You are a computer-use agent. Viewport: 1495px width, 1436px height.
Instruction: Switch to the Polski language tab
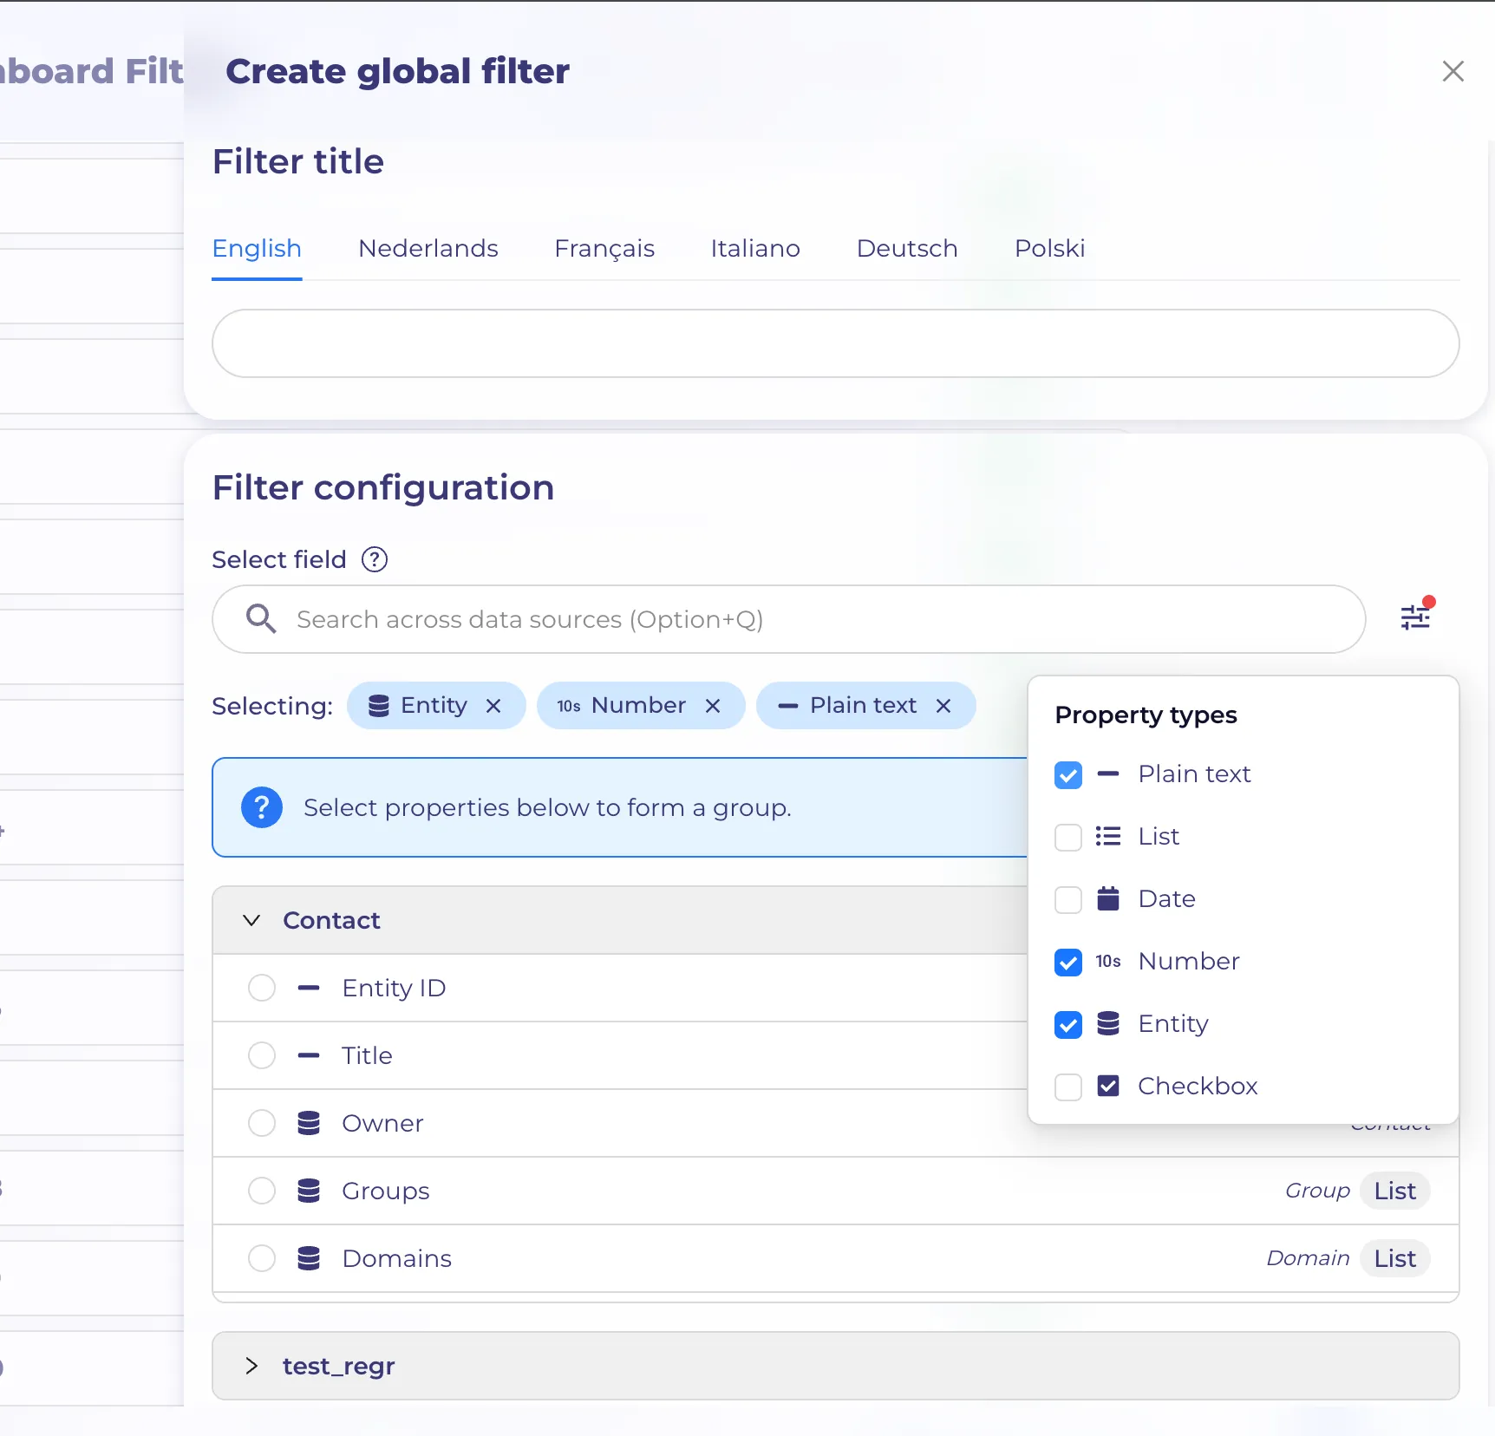1049,249
